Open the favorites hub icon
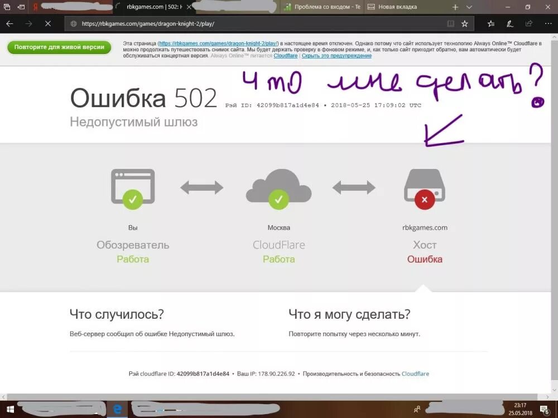This screenshot has height=418, width=558. (x=491, y=24)
